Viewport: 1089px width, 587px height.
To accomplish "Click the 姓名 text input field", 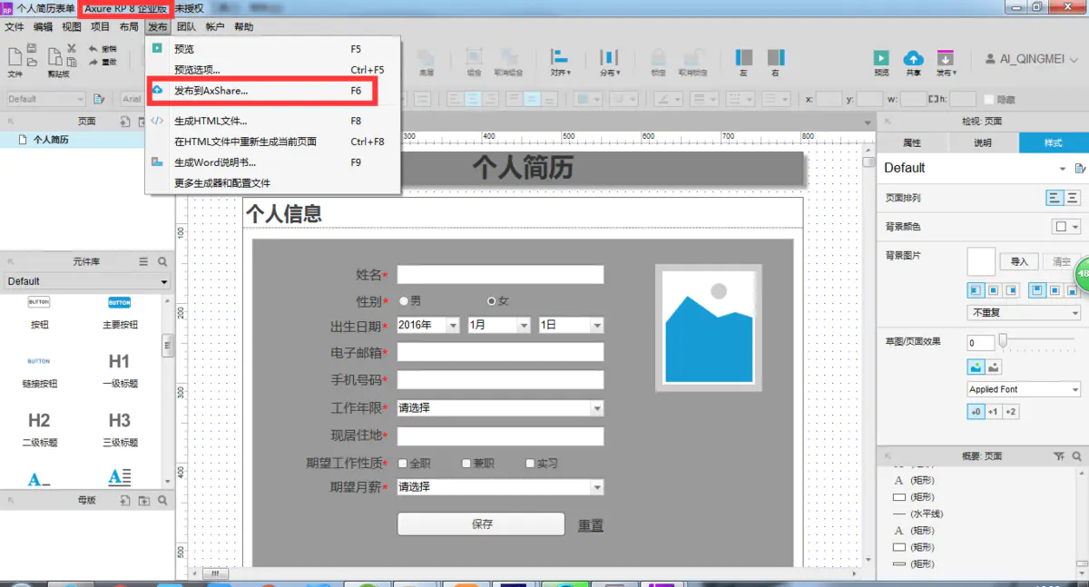I will [500, 275].
